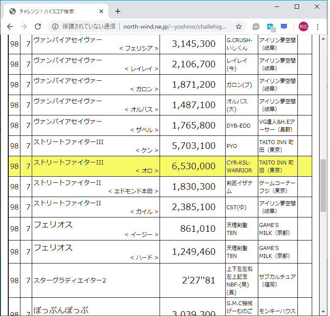Click difficulty label < イージー >

(141, 234)
